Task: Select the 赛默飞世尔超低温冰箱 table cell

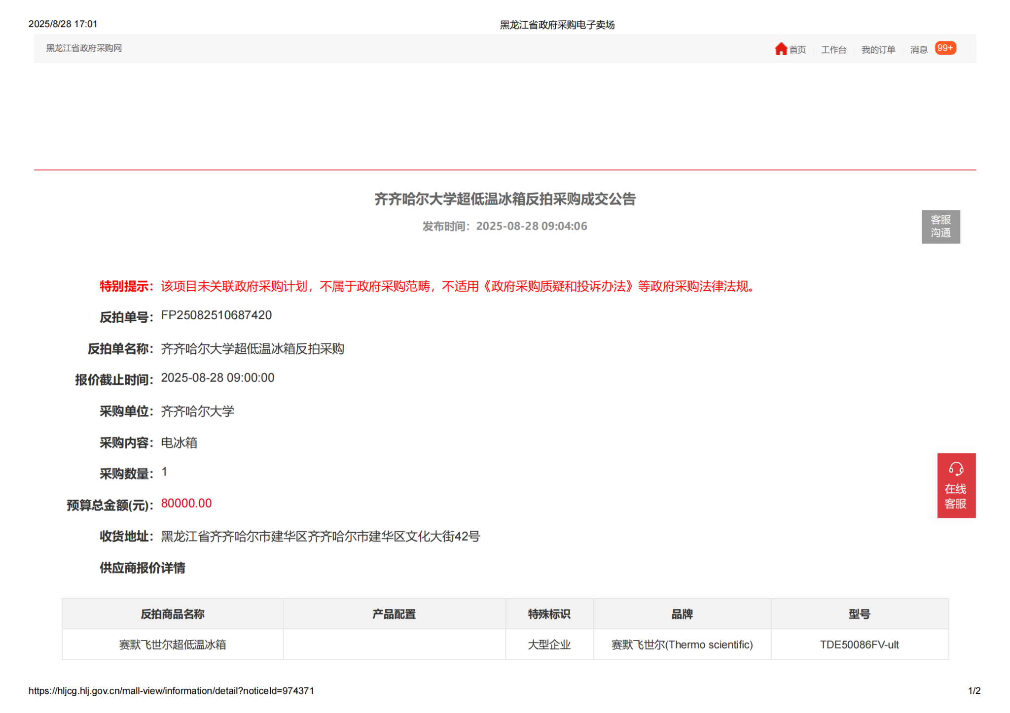Action: coord(173,645)
